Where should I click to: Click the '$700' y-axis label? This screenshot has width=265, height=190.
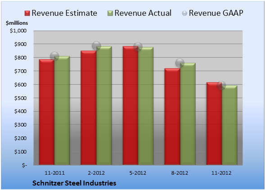click(x=20, y=71)
